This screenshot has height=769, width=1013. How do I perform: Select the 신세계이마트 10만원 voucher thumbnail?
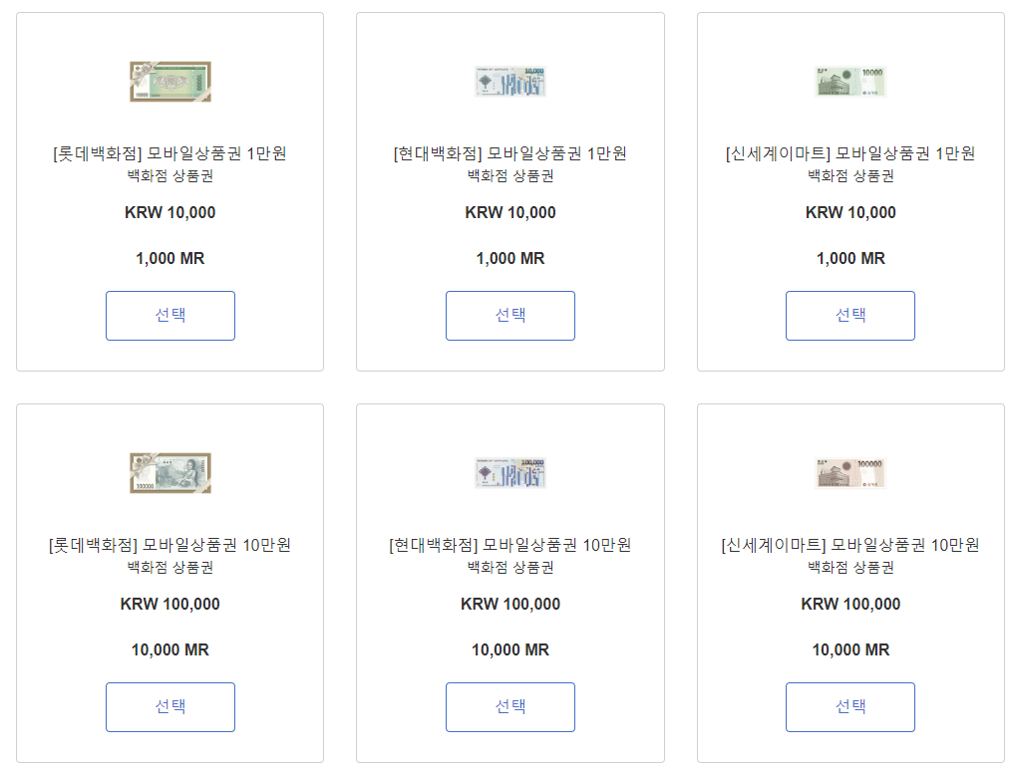point(849,473)
